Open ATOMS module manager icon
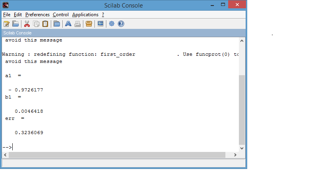 89,24
